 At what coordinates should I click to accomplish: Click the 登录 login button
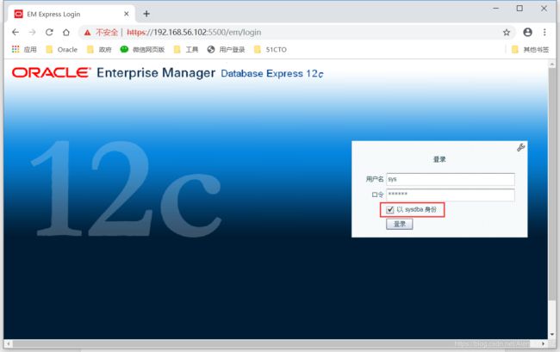point(399,224)
